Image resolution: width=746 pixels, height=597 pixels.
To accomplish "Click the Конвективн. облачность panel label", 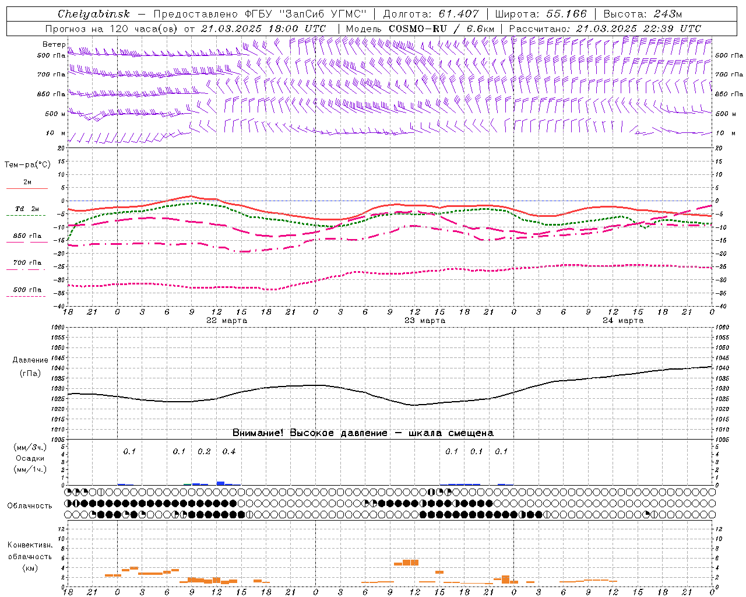I will click(30, 551).
